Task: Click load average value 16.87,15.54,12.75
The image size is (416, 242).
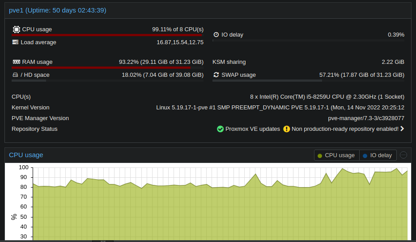Action: point(180,42)
